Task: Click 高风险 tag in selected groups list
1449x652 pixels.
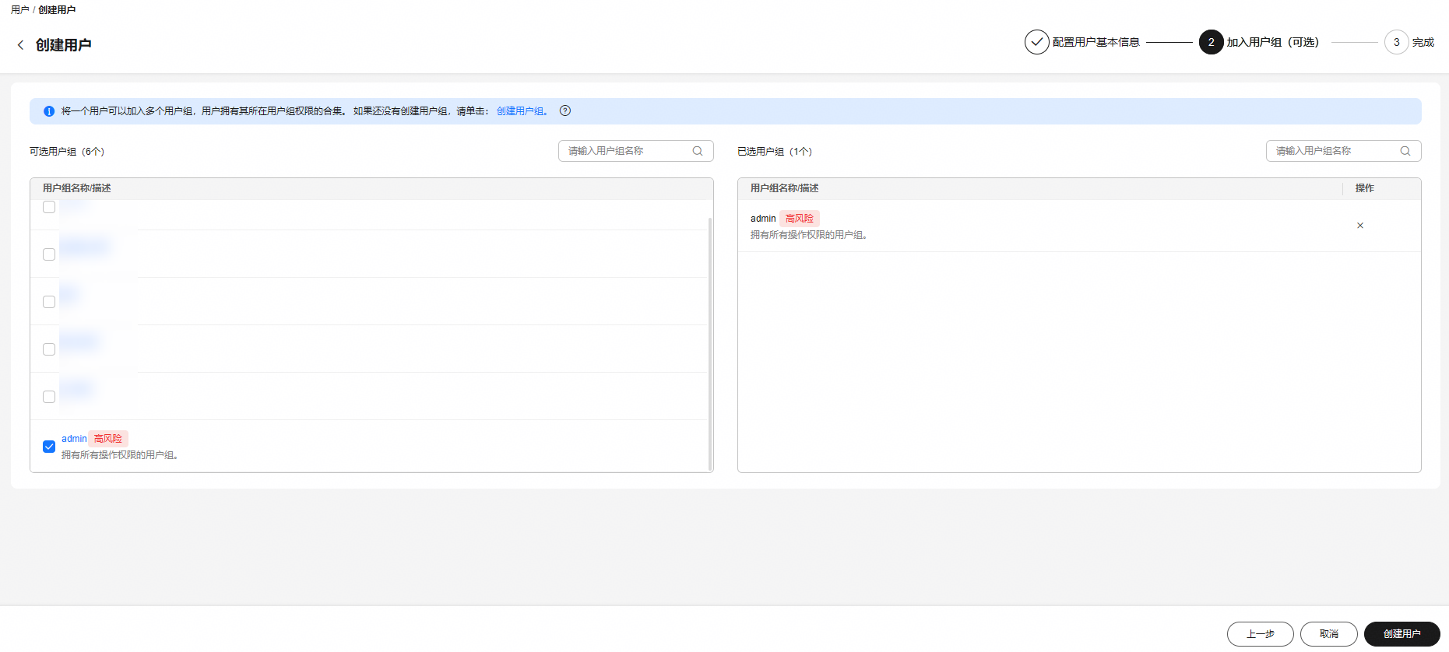Action: click(800, 219)
